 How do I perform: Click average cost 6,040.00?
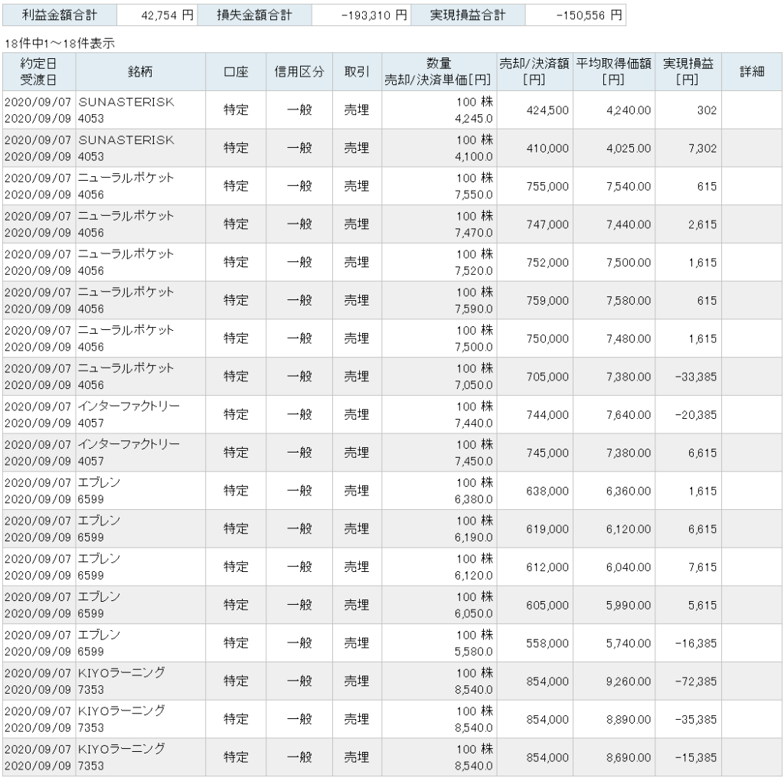click(629, 567)
